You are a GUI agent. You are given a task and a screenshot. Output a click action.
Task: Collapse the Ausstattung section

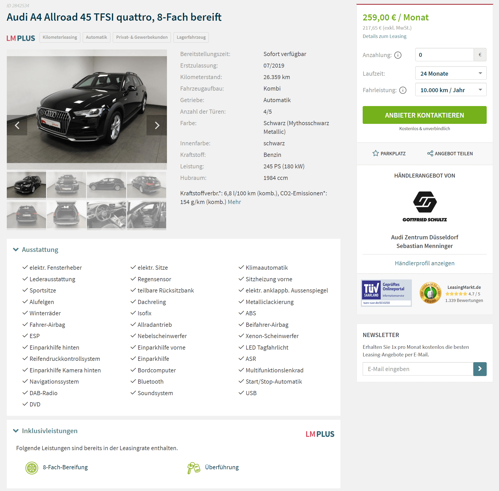[16, 250]
